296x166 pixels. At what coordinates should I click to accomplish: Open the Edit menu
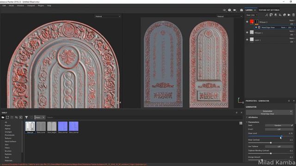(4, 6)
